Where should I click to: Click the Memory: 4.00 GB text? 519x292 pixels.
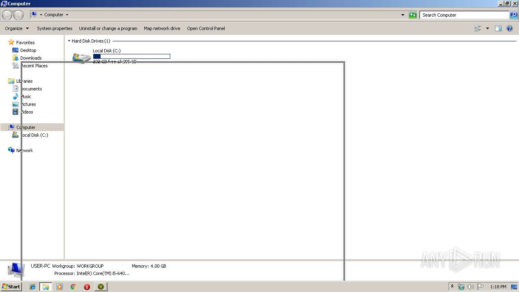pyautogui.click(x=149, y=266)
